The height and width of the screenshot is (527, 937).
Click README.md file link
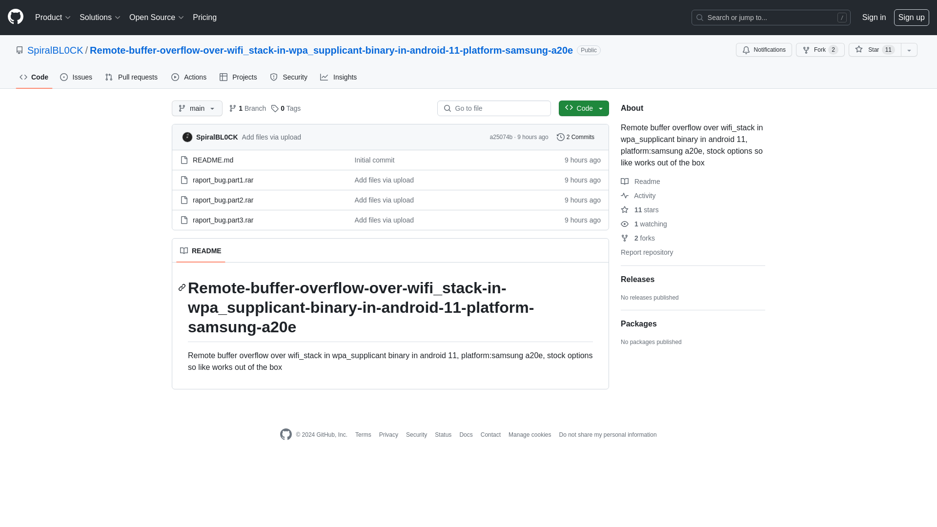pos(213,160)
